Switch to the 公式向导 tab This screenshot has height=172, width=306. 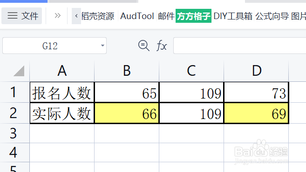pyautogui.click(x=272, y=16)
